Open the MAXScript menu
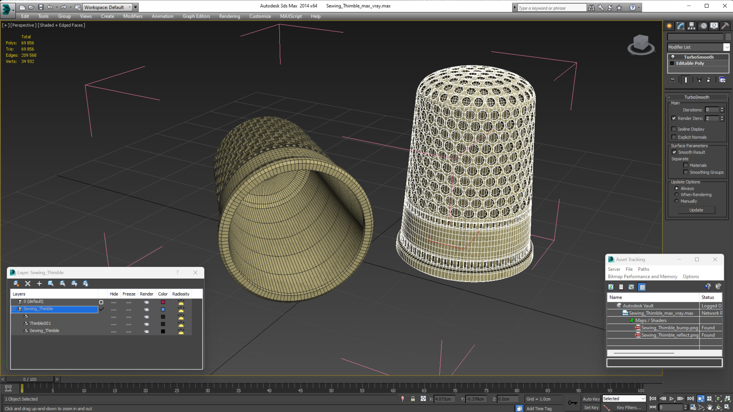 click(x=291, y=16)
